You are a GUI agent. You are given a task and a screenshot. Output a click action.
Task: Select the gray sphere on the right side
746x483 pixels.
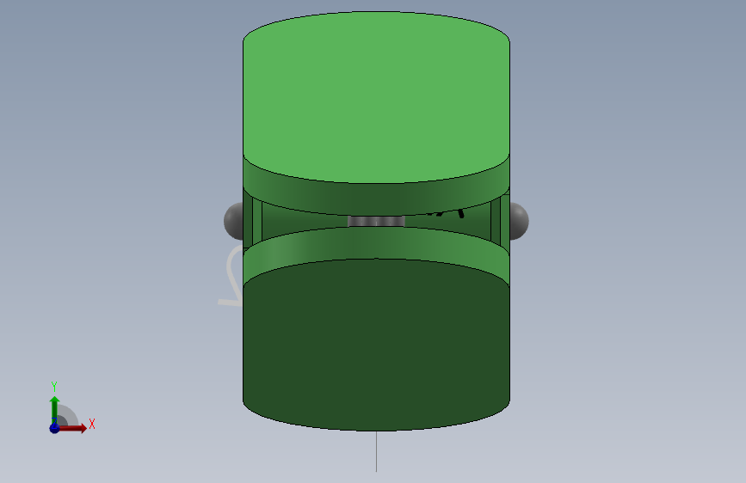(x=519, y=221)
